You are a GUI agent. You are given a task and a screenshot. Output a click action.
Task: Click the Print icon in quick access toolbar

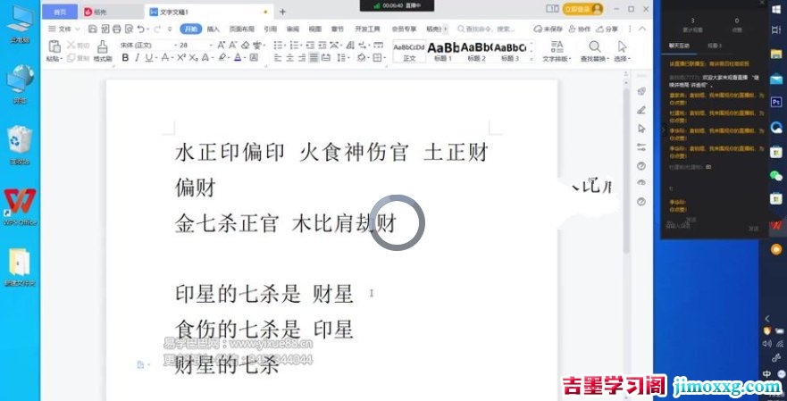tap(116, 29)
